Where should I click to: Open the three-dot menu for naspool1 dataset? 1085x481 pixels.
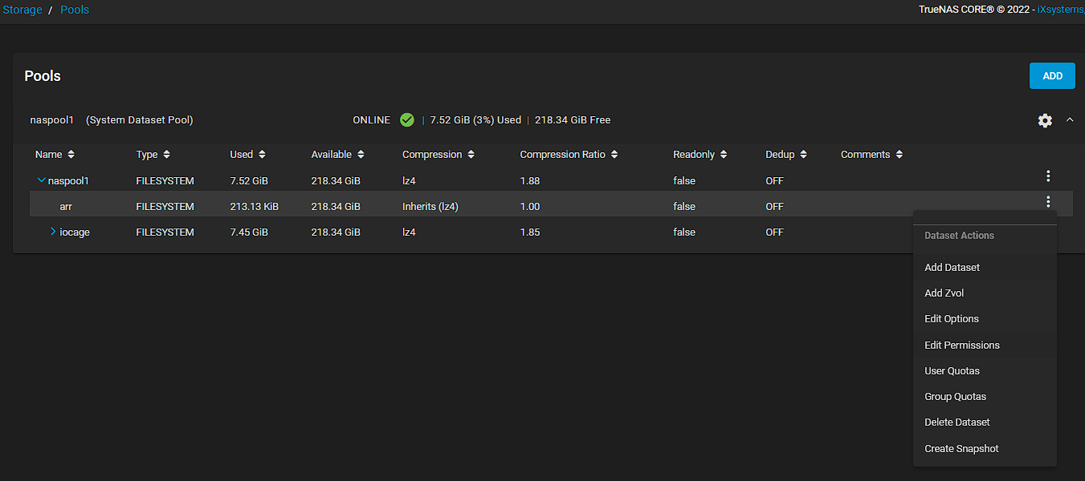pos(1048,176)
